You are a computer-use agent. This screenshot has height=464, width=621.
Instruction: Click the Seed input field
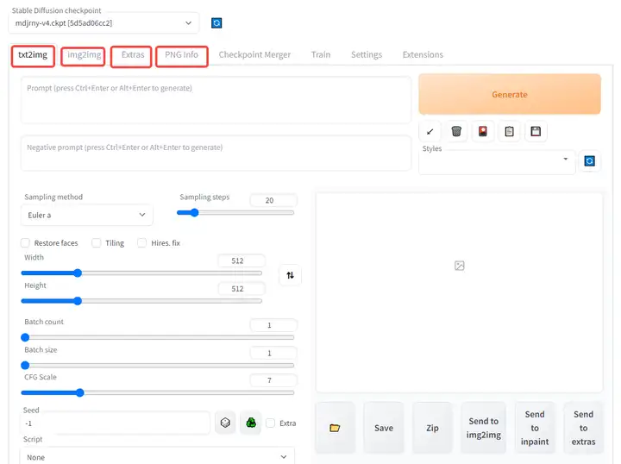115,423
